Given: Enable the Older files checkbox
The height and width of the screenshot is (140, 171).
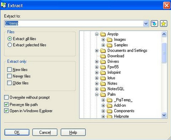Looking at the screenshot, I should point(9,83).
